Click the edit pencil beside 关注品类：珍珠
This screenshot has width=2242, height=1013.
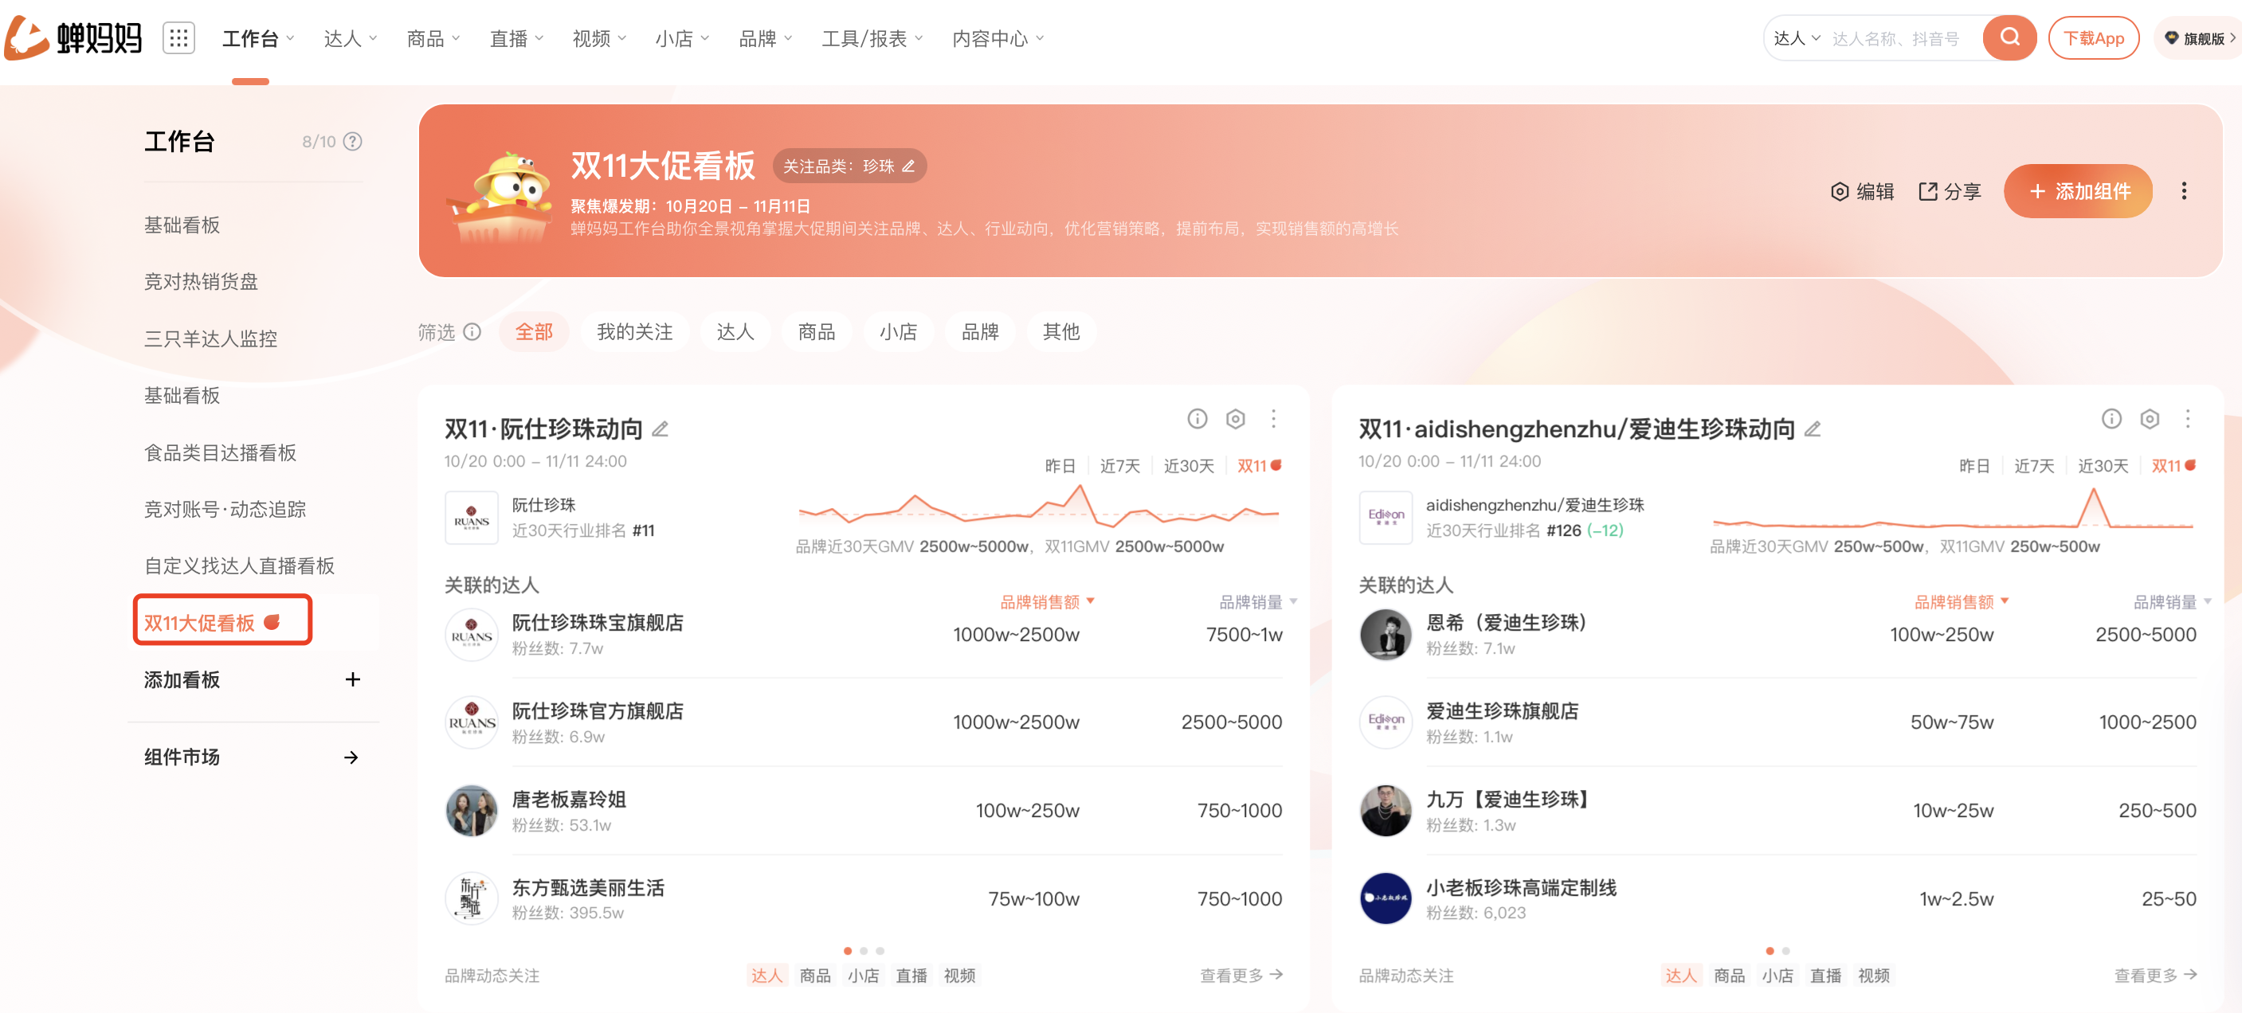click(x=908, y=166)
